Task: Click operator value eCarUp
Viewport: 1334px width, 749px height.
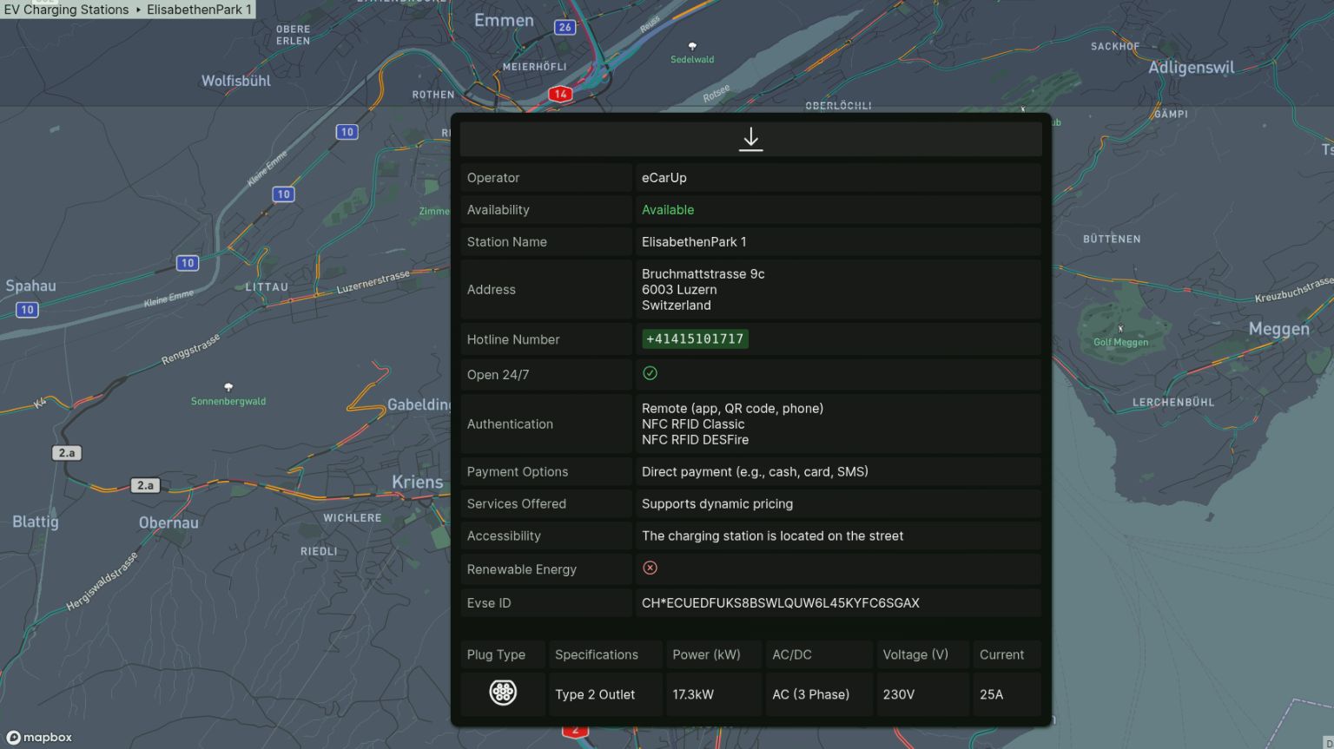Action: tap(664, 178)
